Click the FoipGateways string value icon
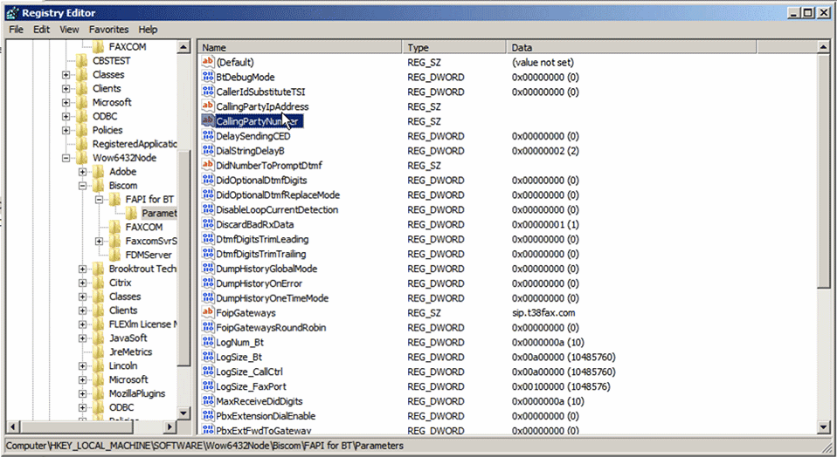 [x=208, y=312]
